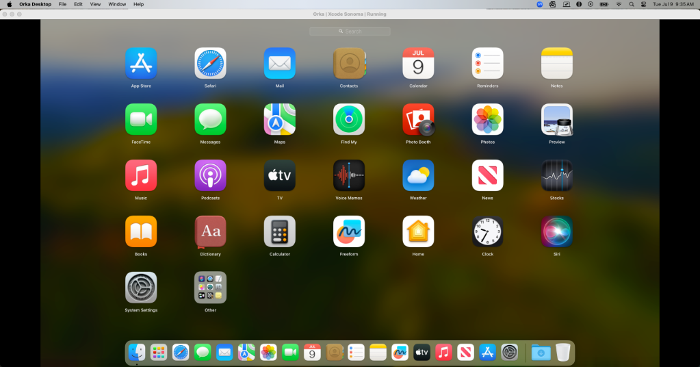Screen dimensions: 700x367
Task: Expand the Other apps folder
Action: pyautogui.click(x=210, y=288)
